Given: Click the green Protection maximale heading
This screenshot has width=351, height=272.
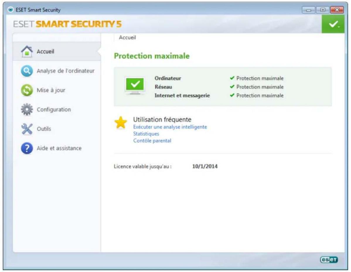Looking at the screenshot, I should tap(152, 56).
